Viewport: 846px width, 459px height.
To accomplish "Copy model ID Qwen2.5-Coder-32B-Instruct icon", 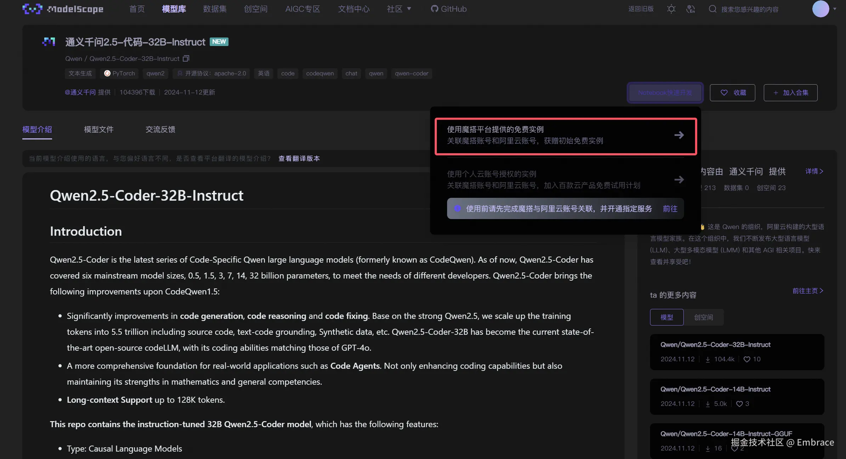I will [x=186, y=58].
